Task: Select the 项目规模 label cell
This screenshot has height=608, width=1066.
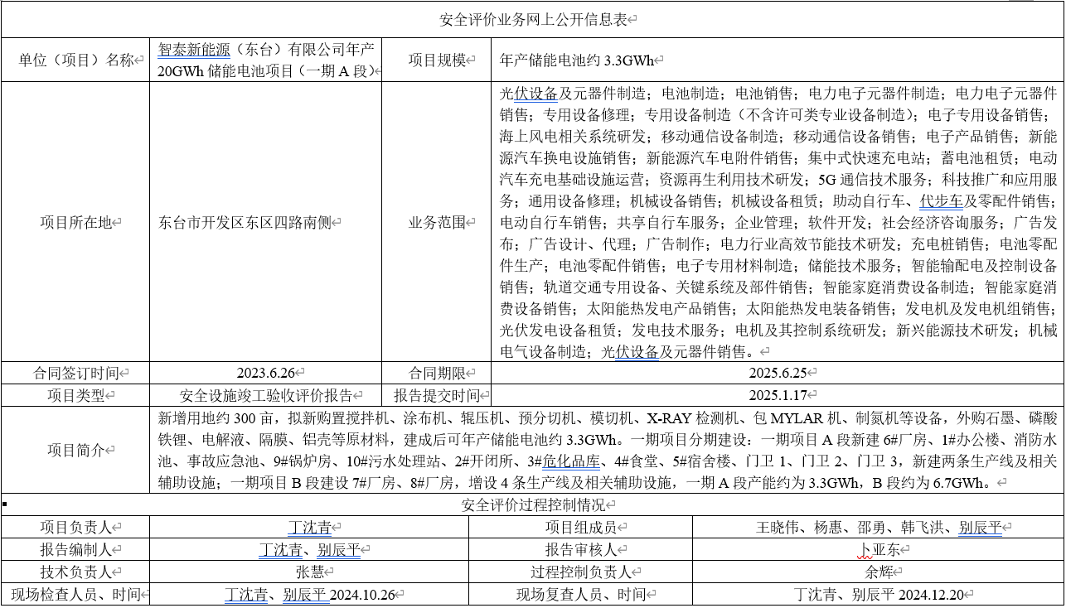Action: (439, 60)
